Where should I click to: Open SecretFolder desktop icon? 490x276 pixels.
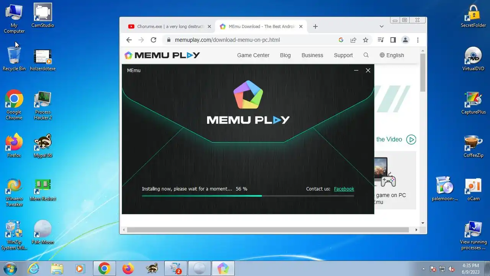[x=474, y=16]
